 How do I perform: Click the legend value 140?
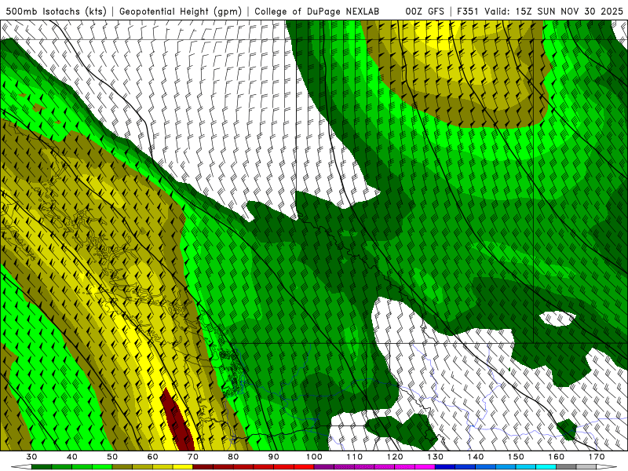[x=476, y=457]
